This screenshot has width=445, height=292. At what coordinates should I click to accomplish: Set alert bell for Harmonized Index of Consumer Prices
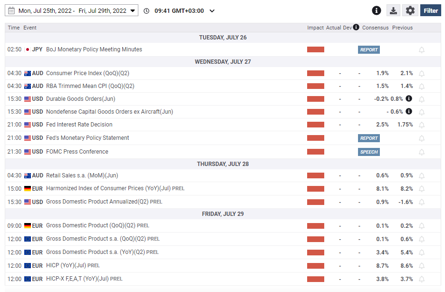coord(422,189)
